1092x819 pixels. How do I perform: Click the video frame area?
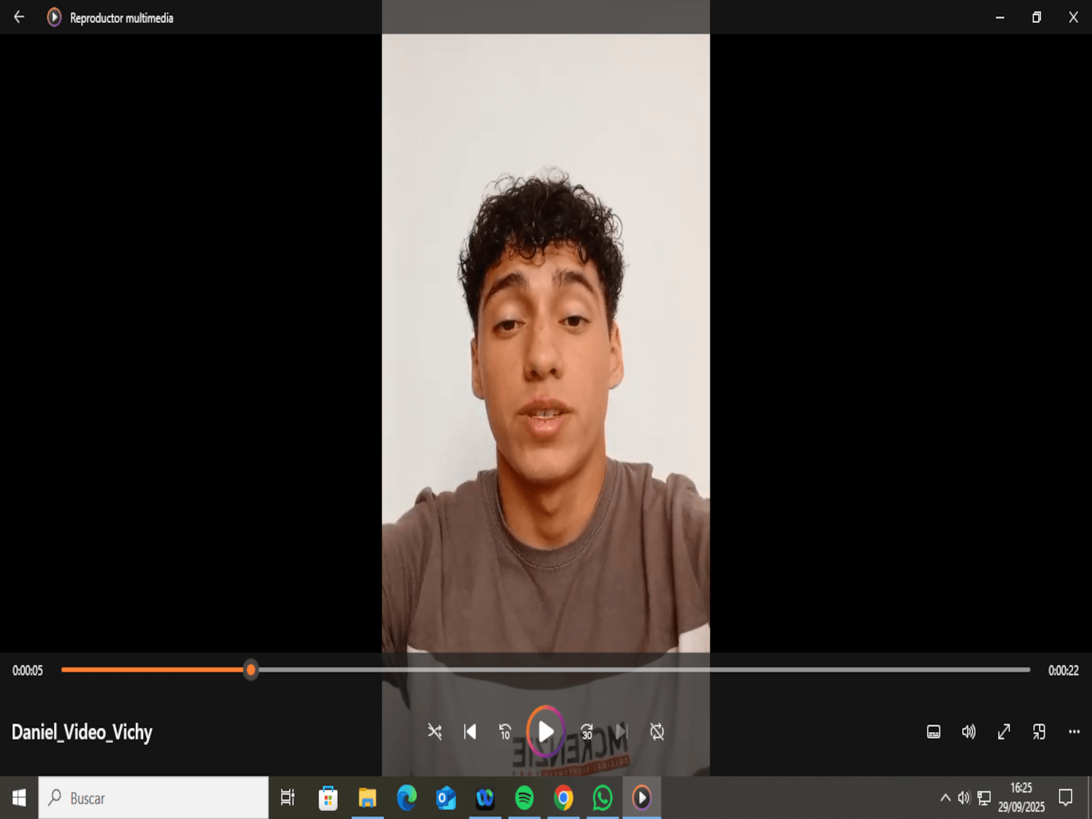pos(546,343)
